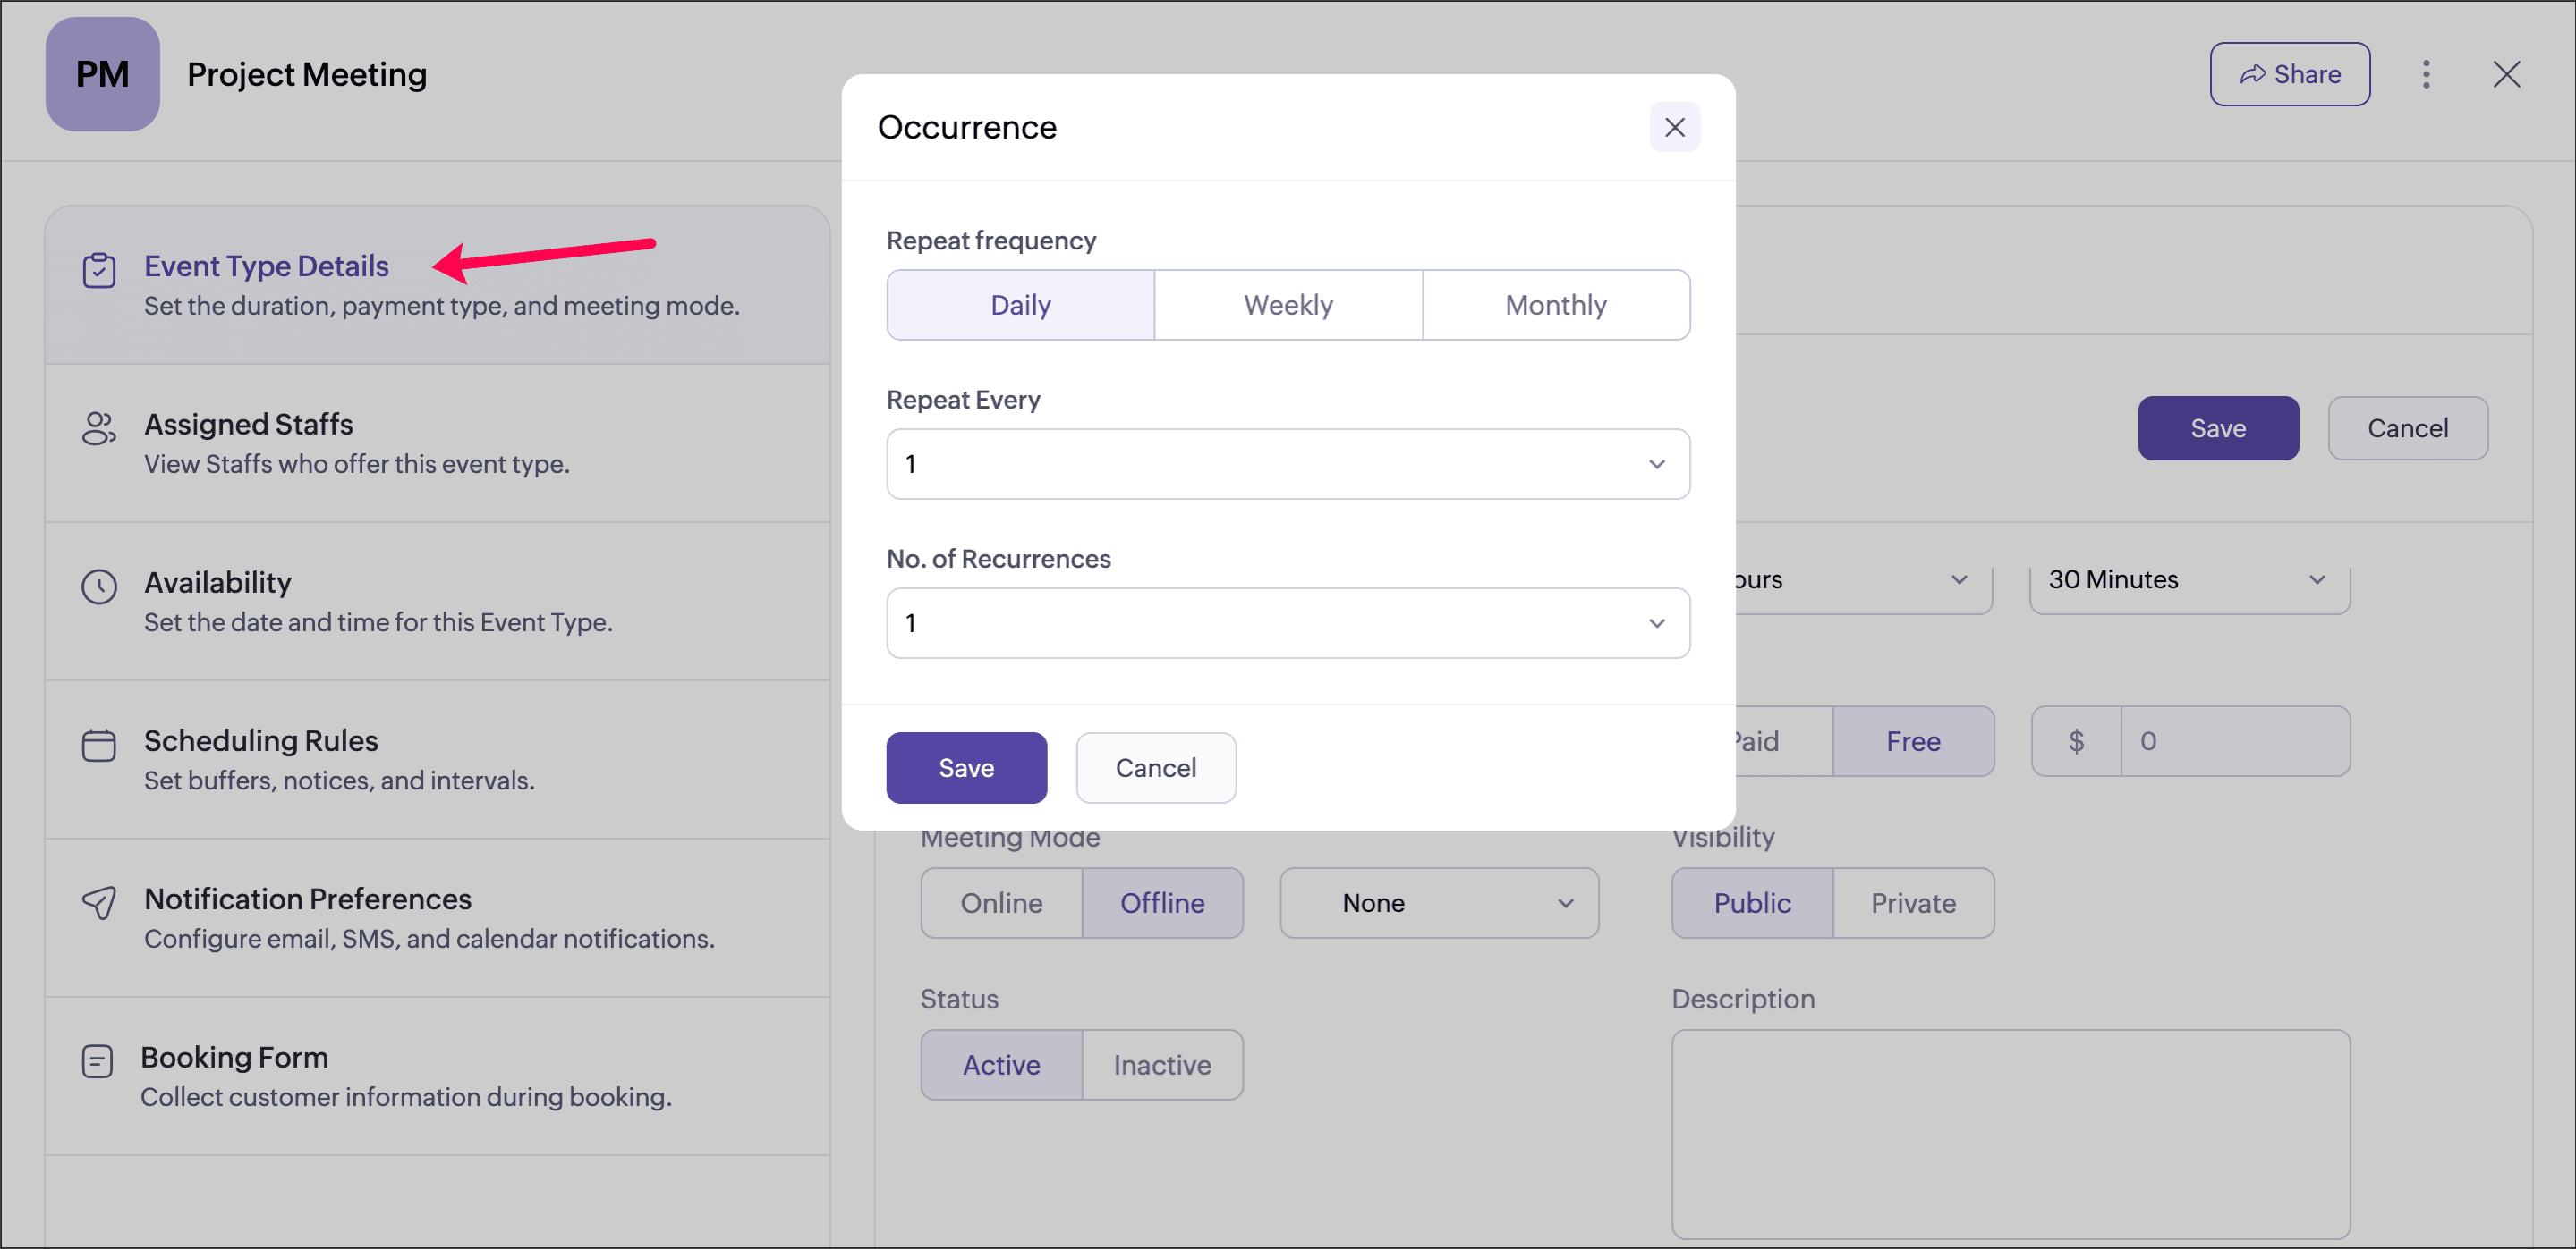
Task: Save the Occurrence settings
Action: point(966,768)
